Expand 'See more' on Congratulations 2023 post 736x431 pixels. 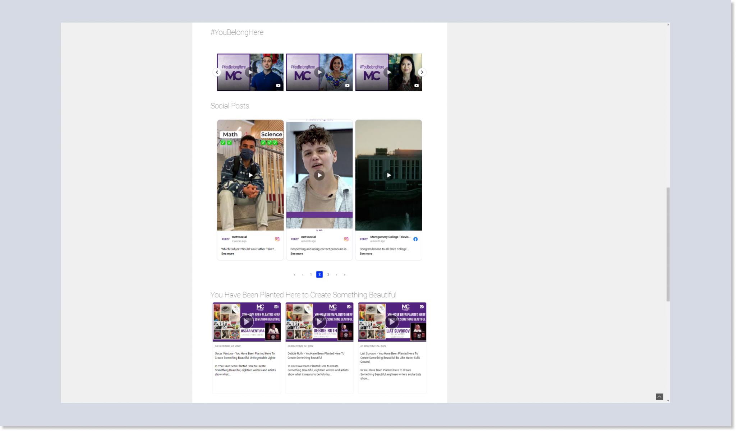click(x=366, y=254)
